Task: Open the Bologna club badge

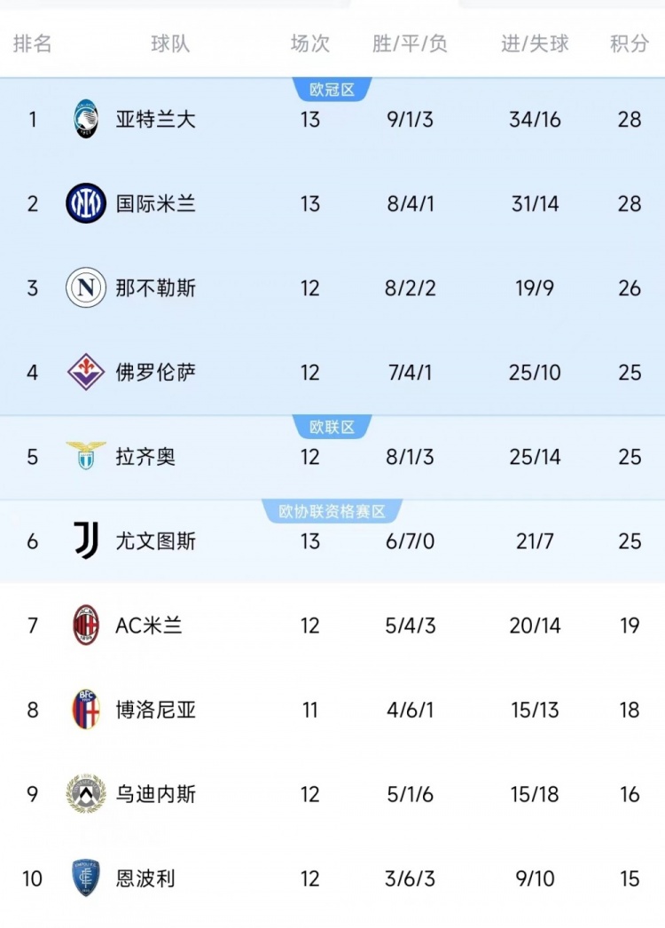Action: pos(86,710)
